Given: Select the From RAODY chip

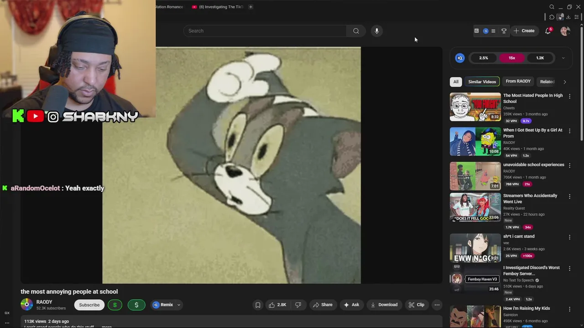Looking at the screenshot, I should [518, 82].
